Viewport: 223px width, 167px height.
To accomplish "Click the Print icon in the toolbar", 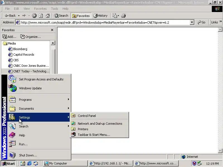I will click(x=123, y=16).
